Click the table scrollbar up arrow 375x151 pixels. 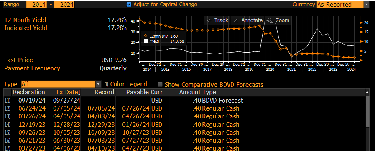367,92
